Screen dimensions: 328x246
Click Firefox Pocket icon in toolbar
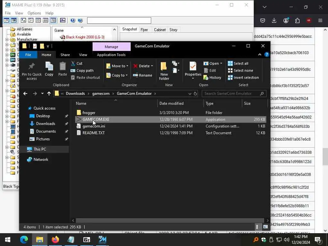263,20
